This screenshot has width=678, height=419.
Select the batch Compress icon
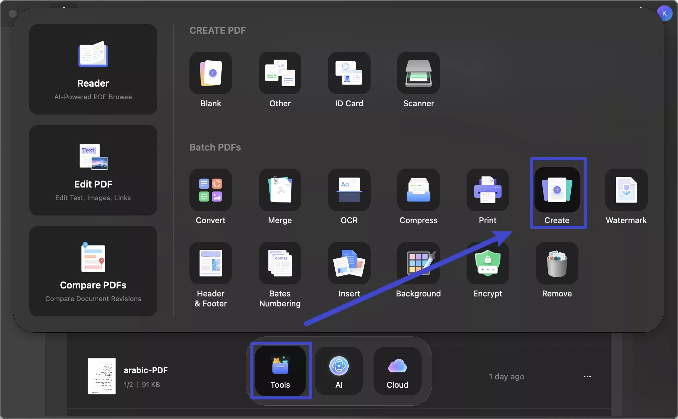tap(418, 190)
